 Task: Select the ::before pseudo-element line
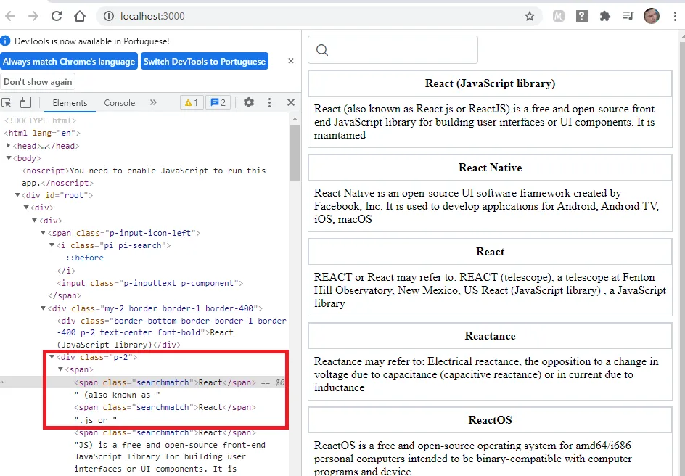point(85,258)
